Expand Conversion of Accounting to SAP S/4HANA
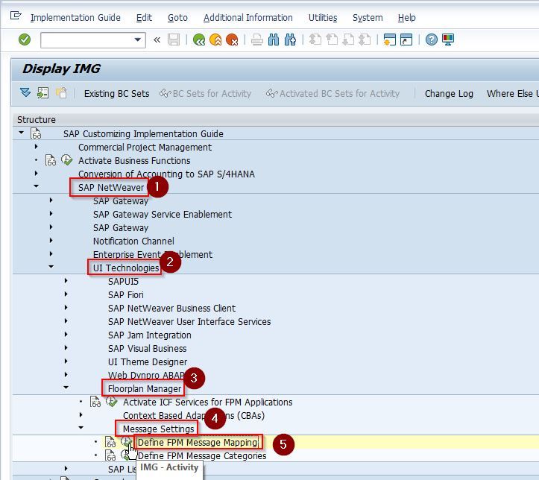The height and width of the screenshot is (480, 539). [36, 173]
